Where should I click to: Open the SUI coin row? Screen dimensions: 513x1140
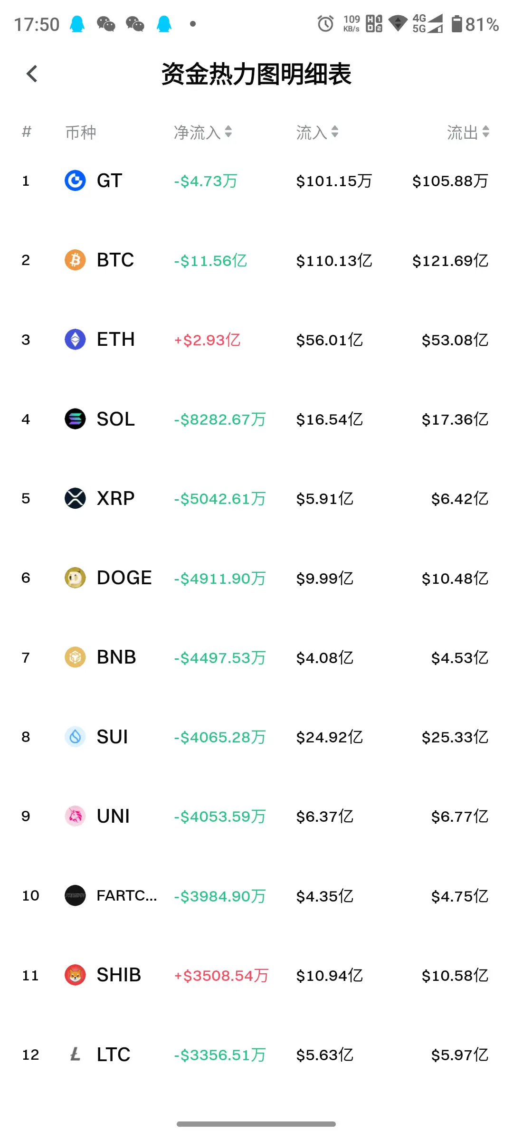point(256,737)
